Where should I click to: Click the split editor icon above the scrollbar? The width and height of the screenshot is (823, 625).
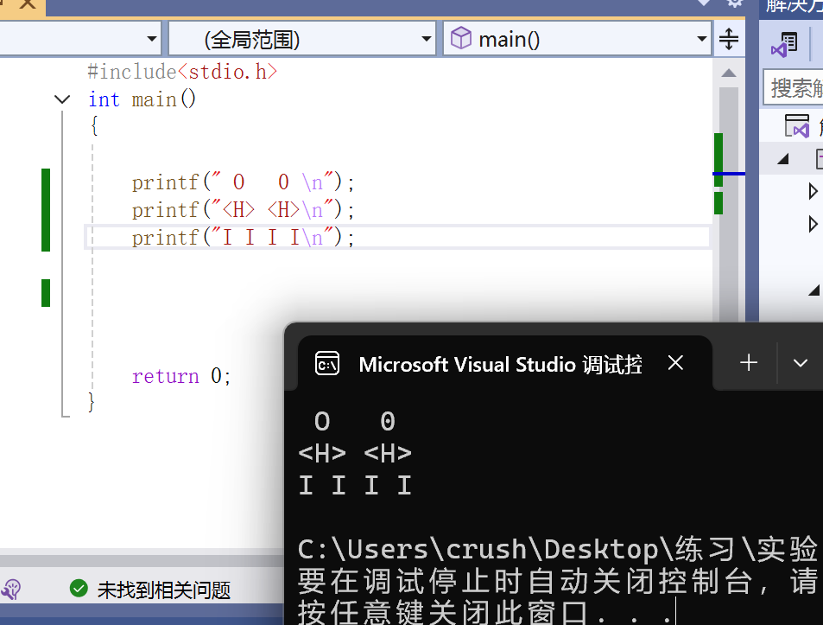click(728, 38)
